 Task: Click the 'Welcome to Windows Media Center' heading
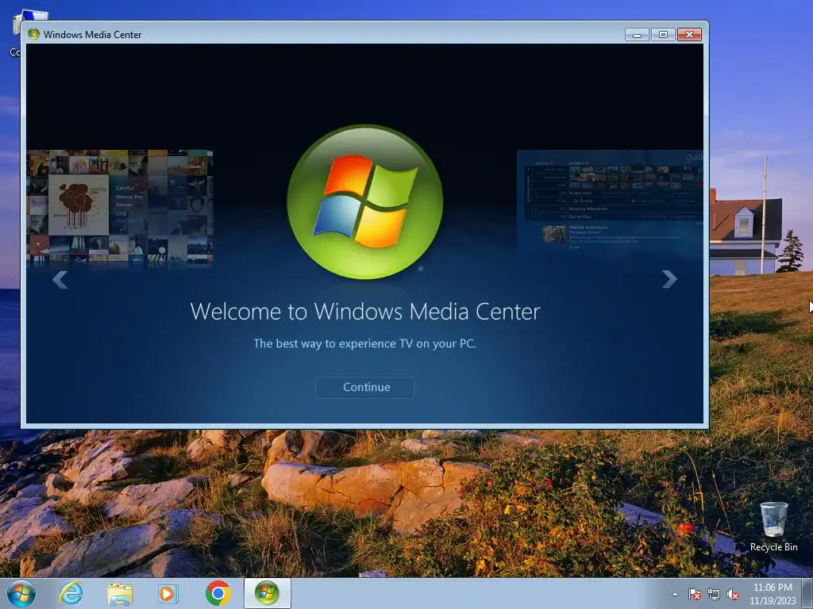tap(365, 312)
